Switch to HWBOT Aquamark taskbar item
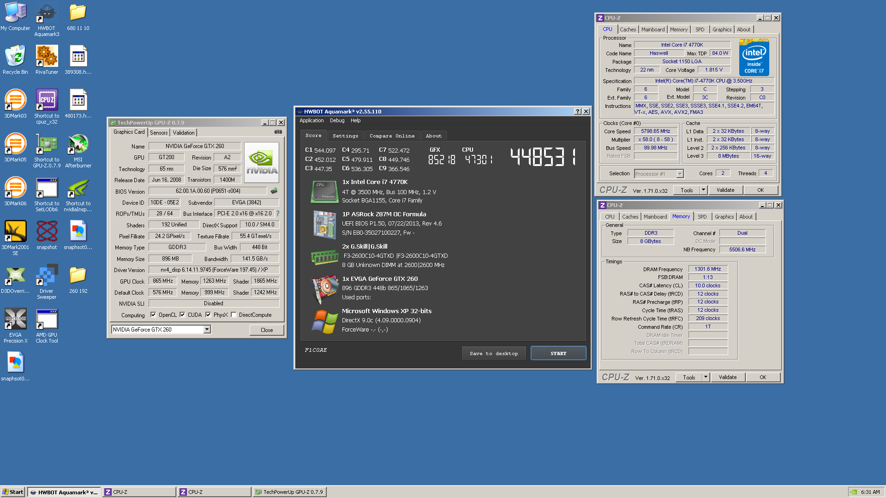The height and width of the screenshot is (498, 886). tap(64, 492)
